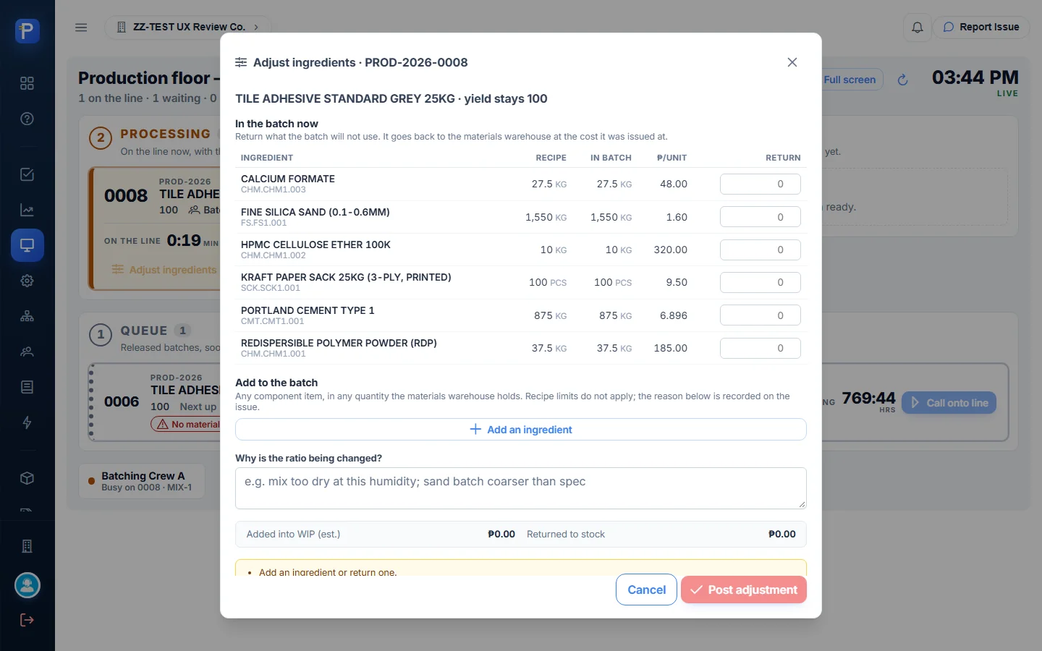Open the notifications bell
Screen dimensions: 1042x651
coord(917,27)
